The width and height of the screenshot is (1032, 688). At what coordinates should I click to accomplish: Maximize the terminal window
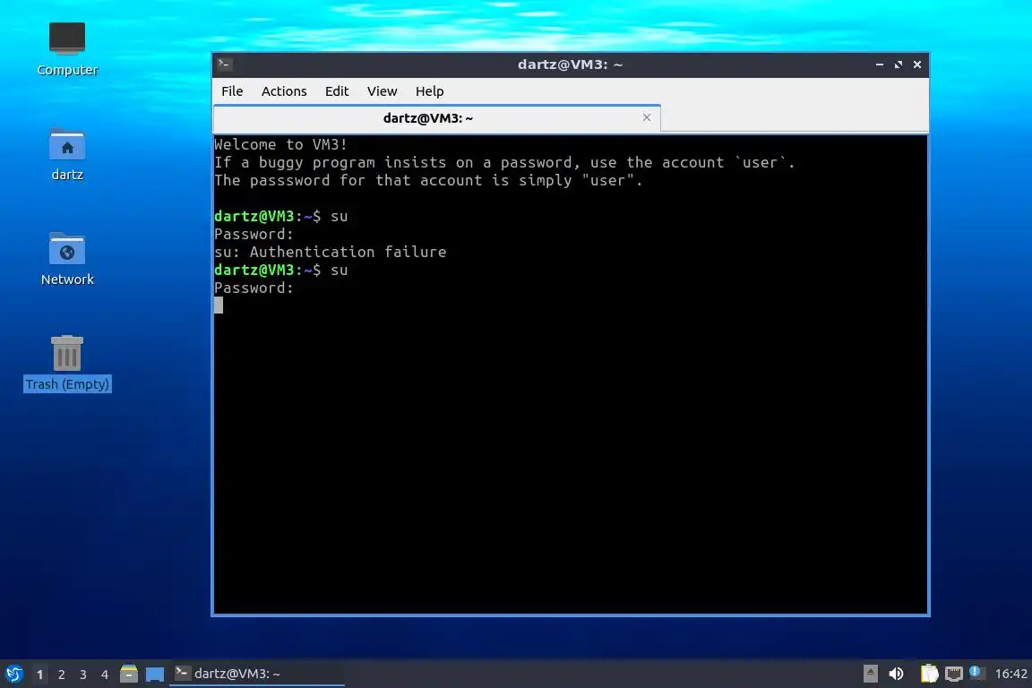[898, 64]
